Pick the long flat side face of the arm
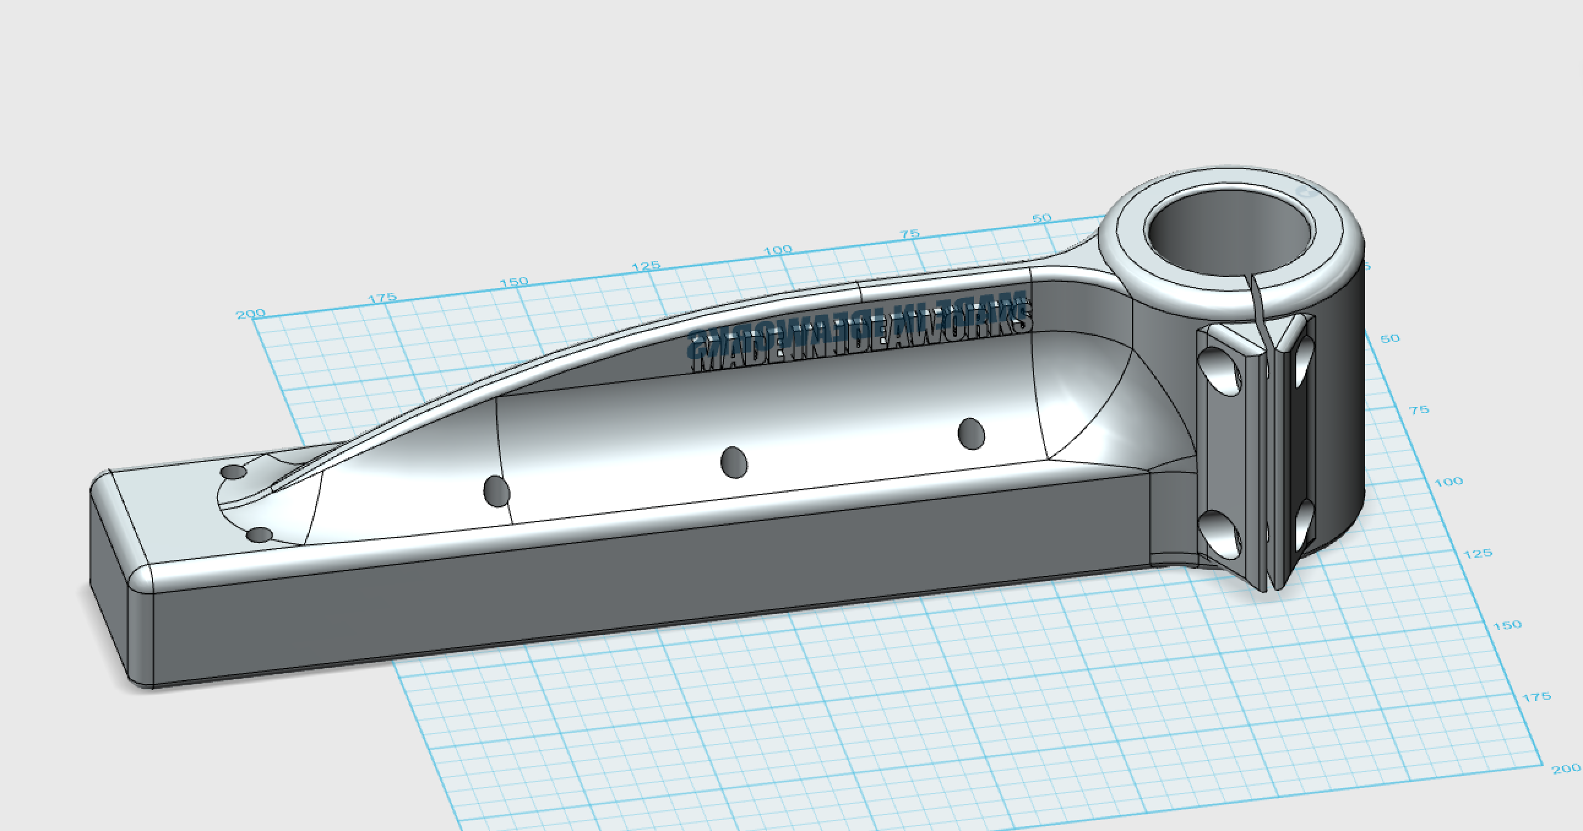This screenshot has height=831, width=1583. 651,578
